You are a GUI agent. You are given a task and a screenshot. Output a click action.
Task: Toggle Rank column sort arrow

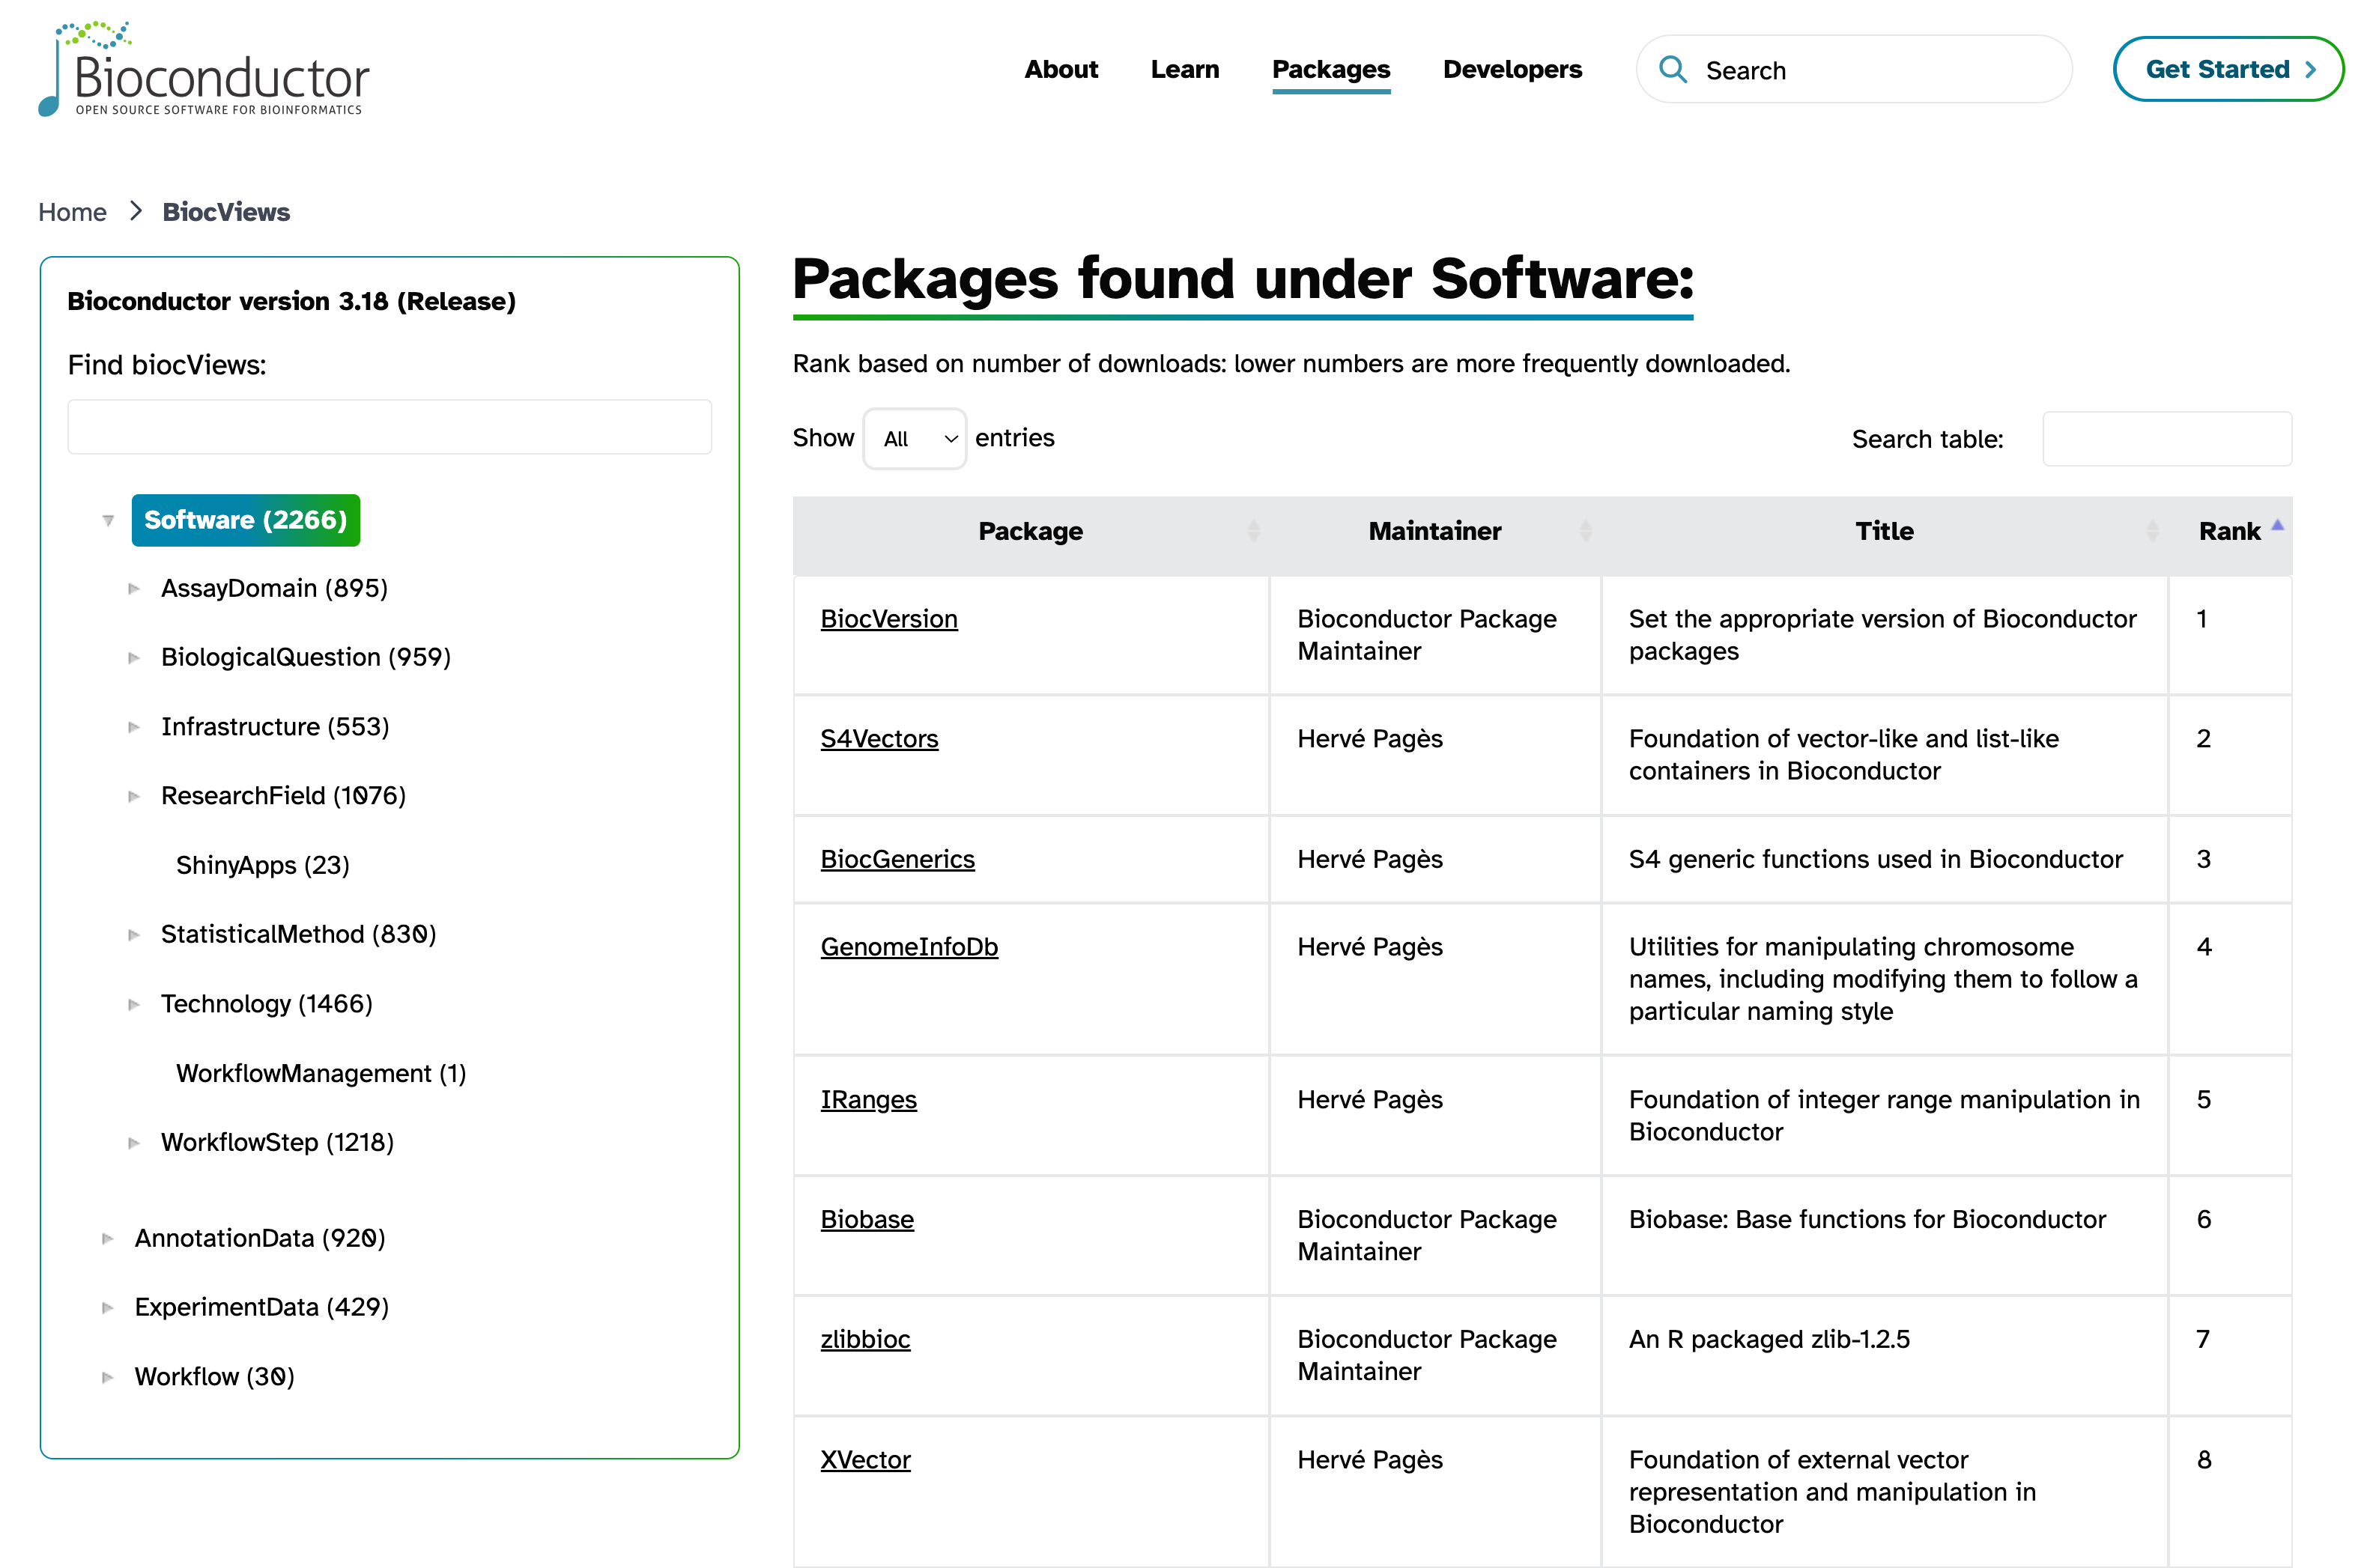pos(2277,526)
